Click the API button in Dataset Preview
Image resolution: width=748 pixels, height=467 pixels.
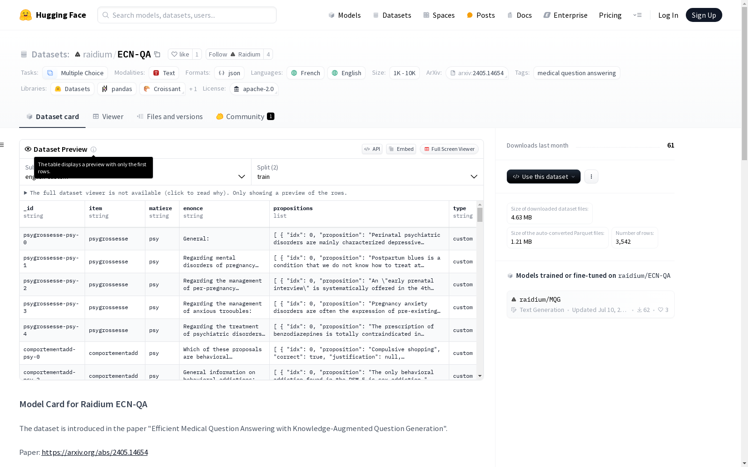tap(372, 149)
